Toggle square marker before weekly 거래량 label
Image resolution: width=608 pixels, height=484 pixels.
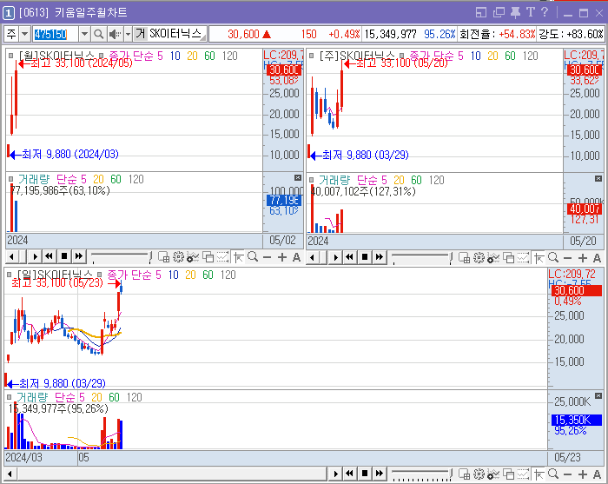click(311, 180)
